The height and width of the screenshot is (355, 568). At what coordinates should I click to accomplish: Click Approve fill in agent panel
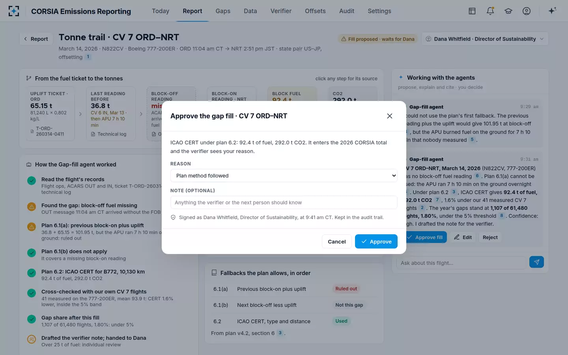point(425,237)
